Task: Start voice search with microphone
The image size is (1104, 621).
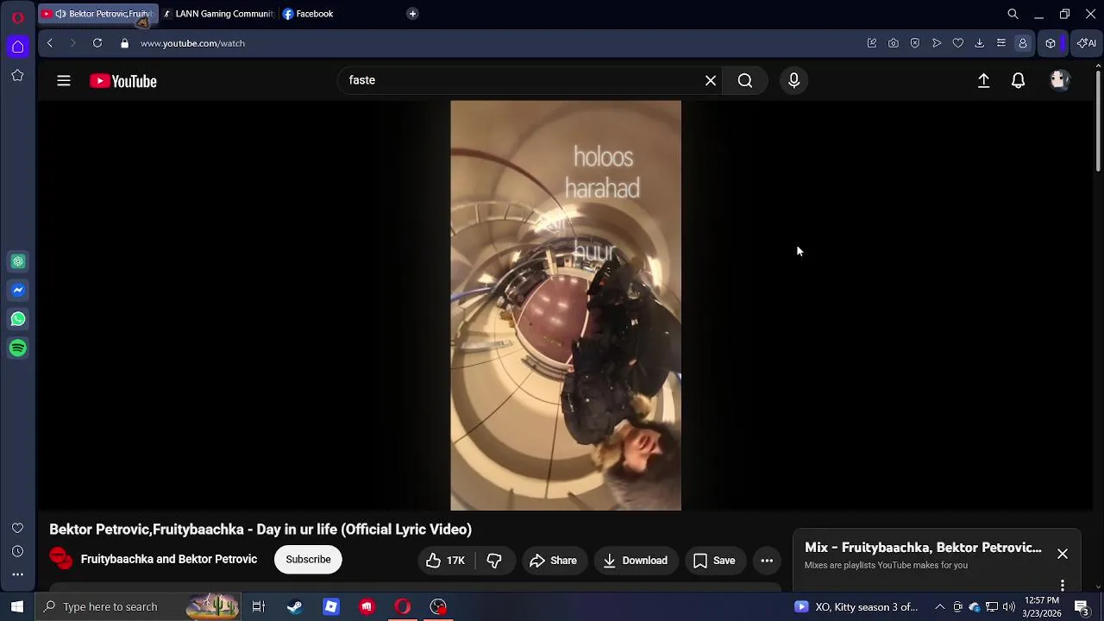Action: (794, 81)
